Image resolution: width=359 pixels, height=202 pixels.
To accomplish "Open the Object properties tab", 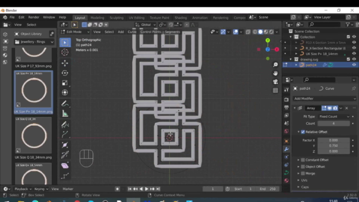I will (x=287, y=141).
